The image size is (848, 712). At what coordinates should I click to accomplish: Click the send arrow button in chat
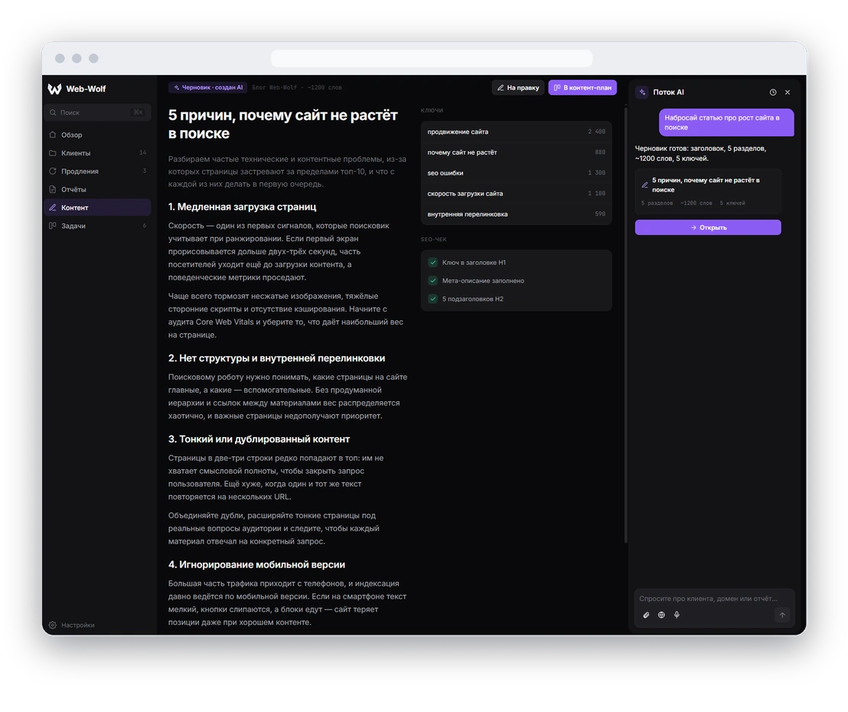[x=782, y=615]
